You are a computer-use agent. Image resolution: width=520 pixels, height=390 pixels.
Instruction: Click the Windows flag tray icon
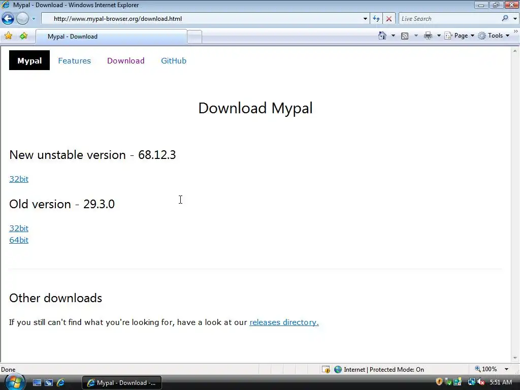point(458,382)
